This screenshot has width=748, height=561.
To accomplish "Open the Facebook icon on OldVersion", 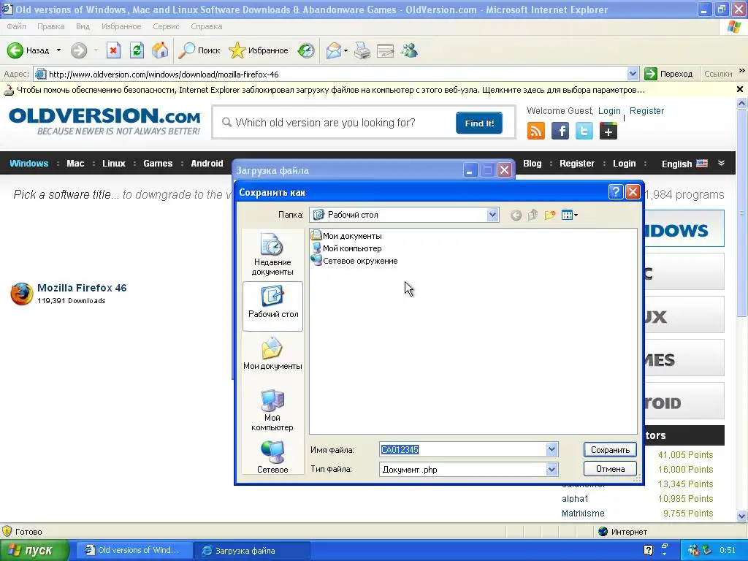I will click(560, 131).
